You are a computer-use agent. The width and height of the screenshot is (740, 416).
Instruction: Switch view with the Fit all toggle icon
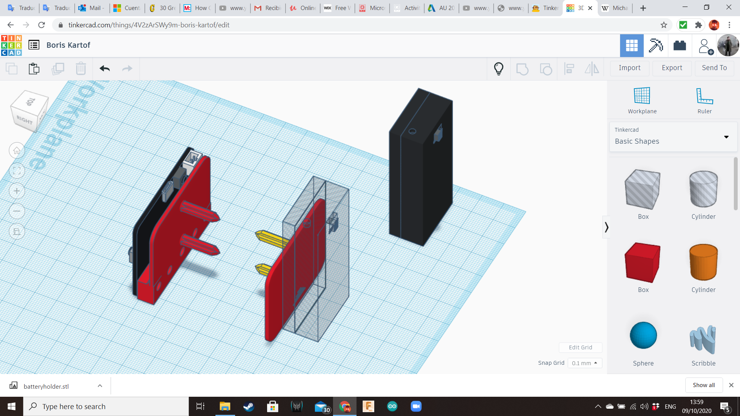[x=17, y=171]
